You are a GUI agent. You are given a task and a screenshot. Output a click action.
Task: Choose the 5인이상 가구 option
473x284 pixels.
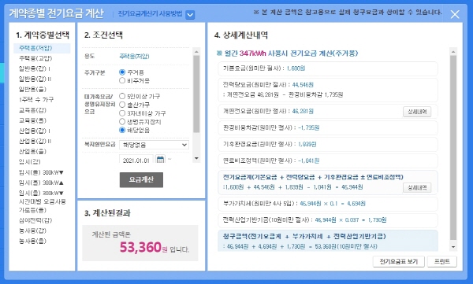tap(122, 96)
